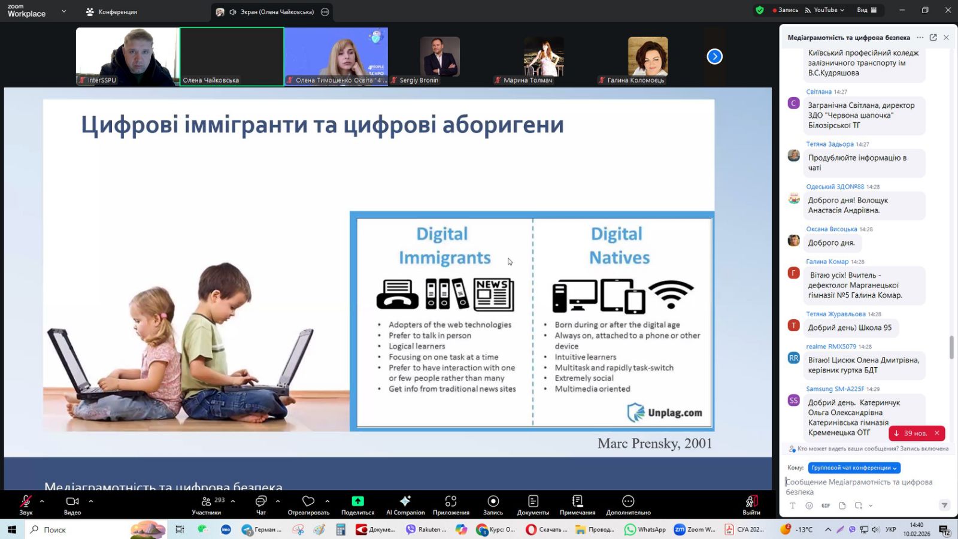This screenshot has height=539, width=958.
Task: Expand the audio options arrow
Action: click(42, 501)
